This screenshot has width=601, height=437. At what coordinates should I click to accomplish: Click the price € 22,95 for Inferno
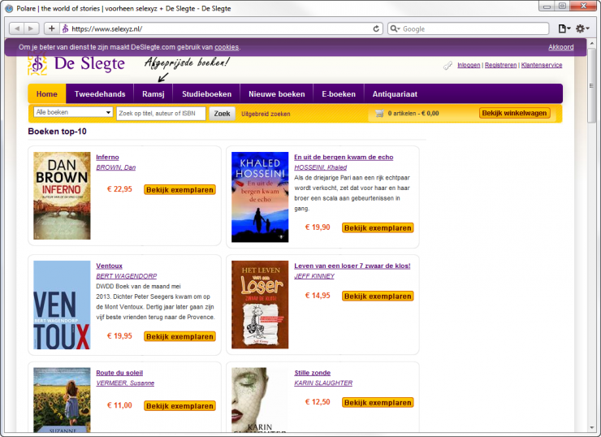coord(119,189)
